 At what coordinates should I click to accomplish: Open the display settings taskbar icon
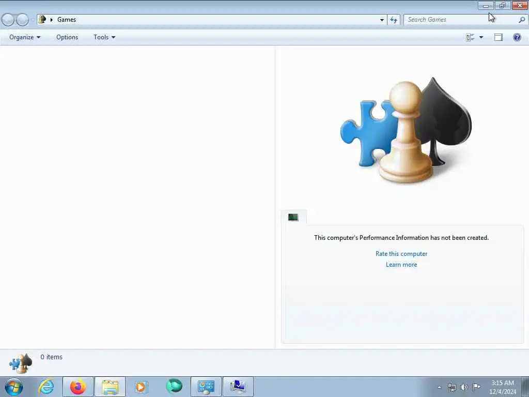point(238,387)
